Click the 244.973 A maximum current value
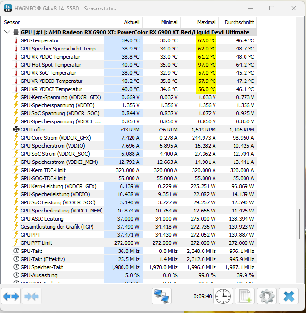306x313 pixels. 204,138
